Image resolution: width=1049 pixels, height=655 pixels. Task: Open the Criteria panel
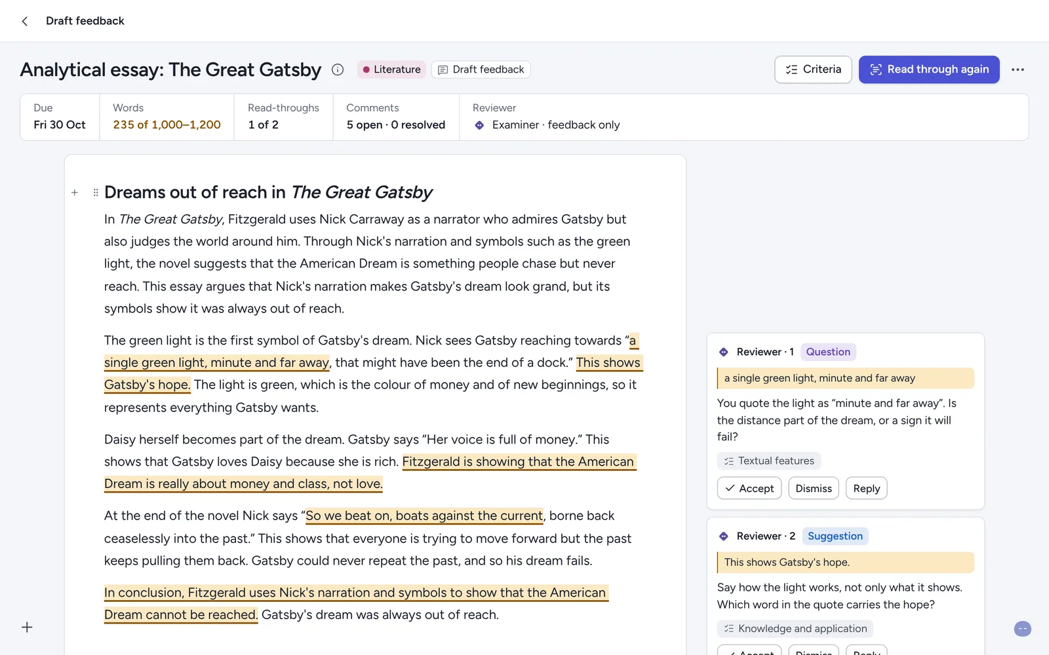pos(813,69)
